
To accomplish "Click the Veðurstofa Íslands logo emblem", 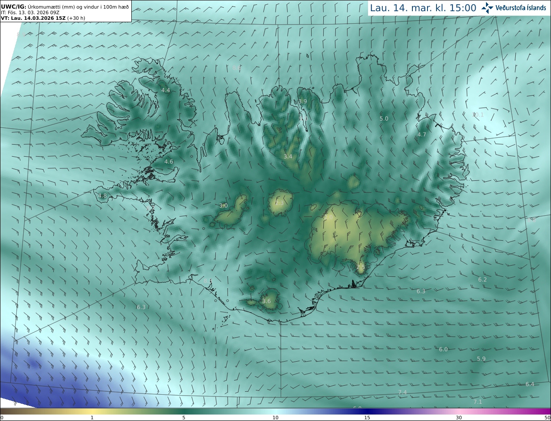I will (x=487, y=8).
